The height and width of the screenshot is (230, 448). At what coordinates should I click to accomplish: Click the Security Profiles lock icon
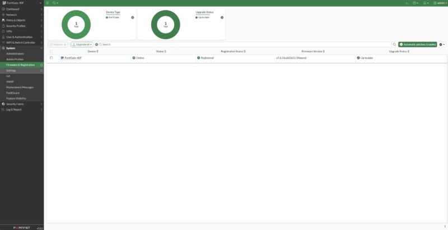coord(3,26)
